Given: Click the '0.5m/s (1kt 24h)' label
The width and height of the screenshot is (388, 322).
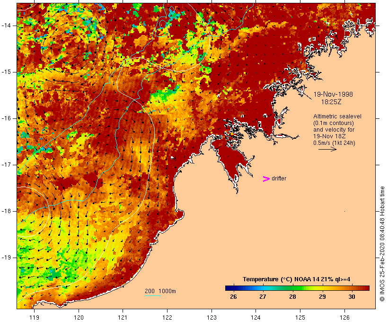Looking at the screenshot, I should [x=334, y=143].
